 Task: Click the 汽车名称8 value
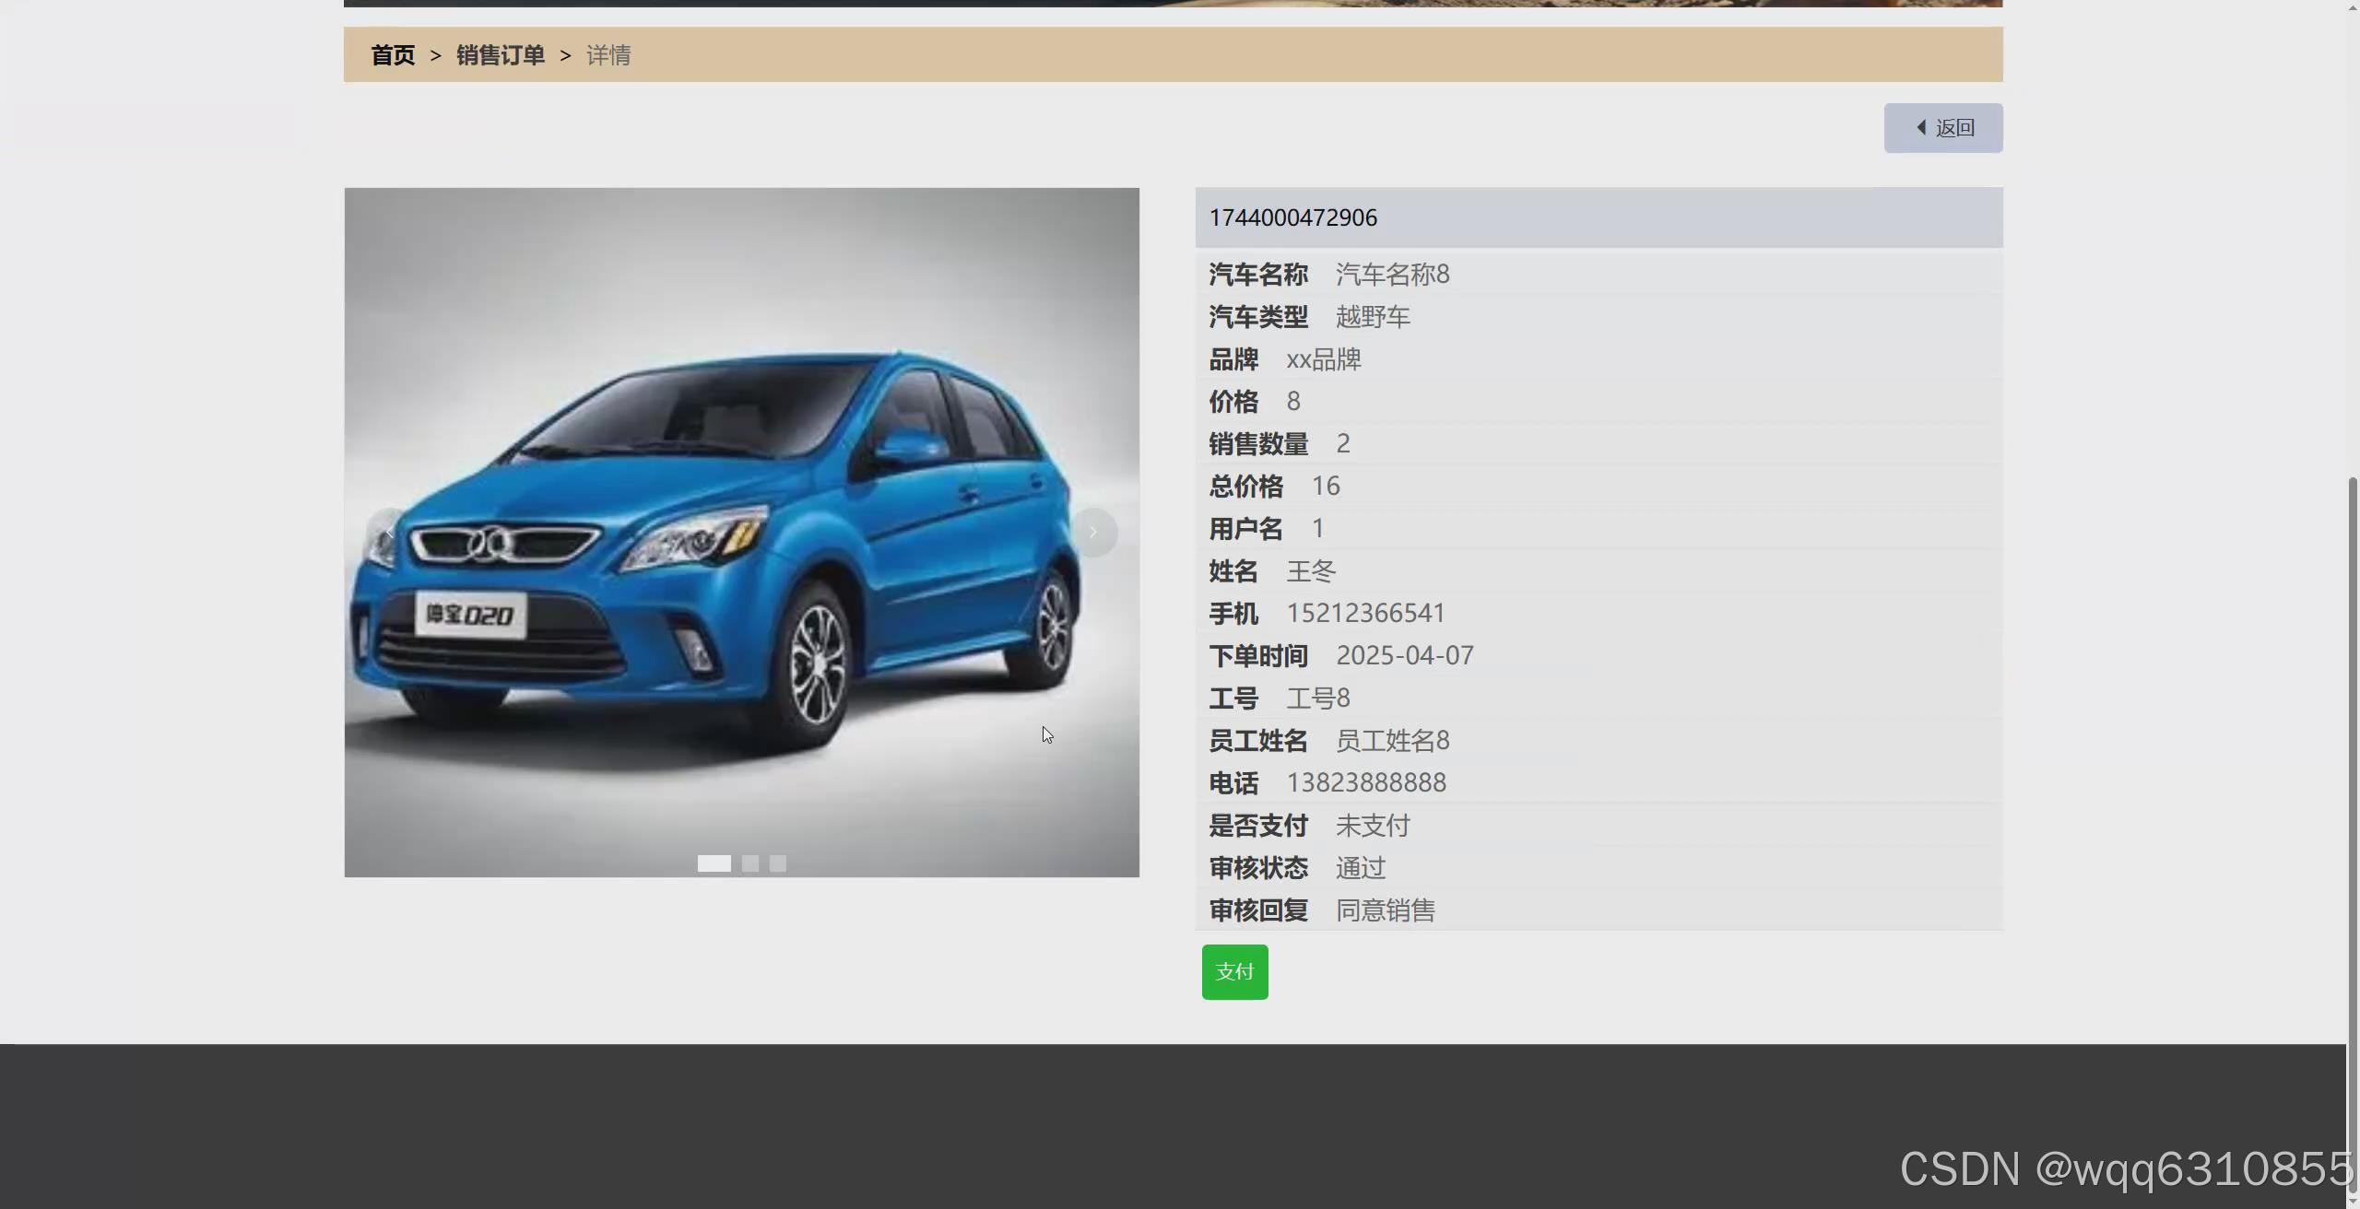[1392, 274]
